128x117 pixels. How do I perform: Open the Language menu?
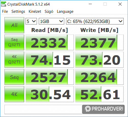tap(65, 11)
